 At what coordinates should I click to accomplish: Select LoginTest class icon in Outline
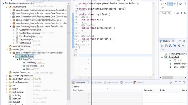click(166, 57)
